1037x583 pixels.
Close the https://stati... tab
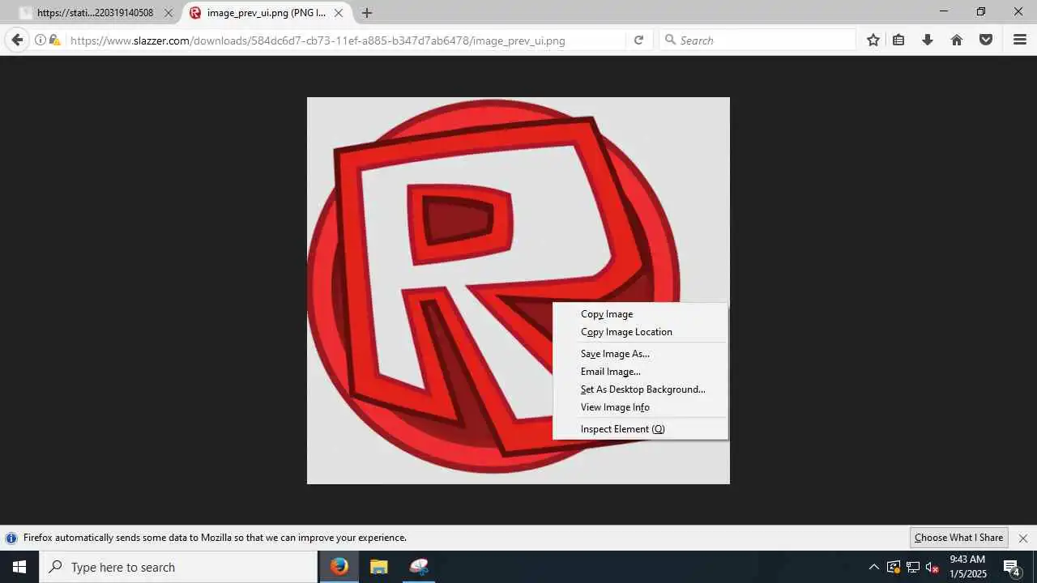coord(169,13)
